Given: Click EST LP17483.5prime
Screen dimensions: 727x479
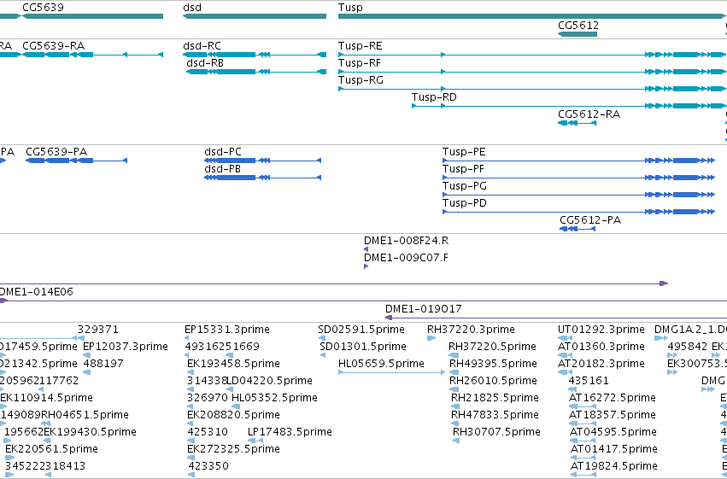Looking at the screenshot, I should pyautogui.click(x=290, y=432).
